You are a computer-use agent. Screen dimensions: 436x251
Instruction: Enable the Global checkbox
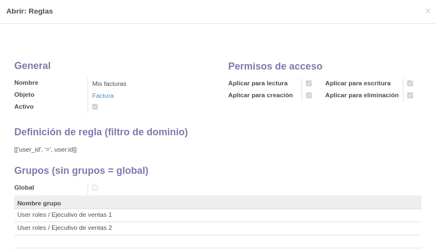click(95, 187)
